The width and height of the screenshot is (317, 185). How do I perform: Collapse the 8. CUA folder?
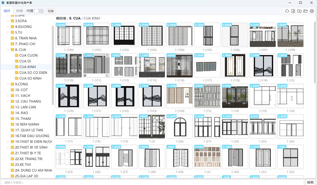click(8, 50)
